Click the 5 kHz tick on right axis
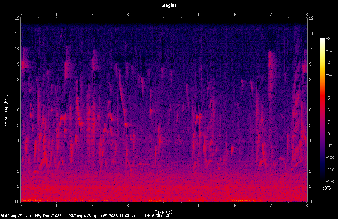 coord(310,125)
